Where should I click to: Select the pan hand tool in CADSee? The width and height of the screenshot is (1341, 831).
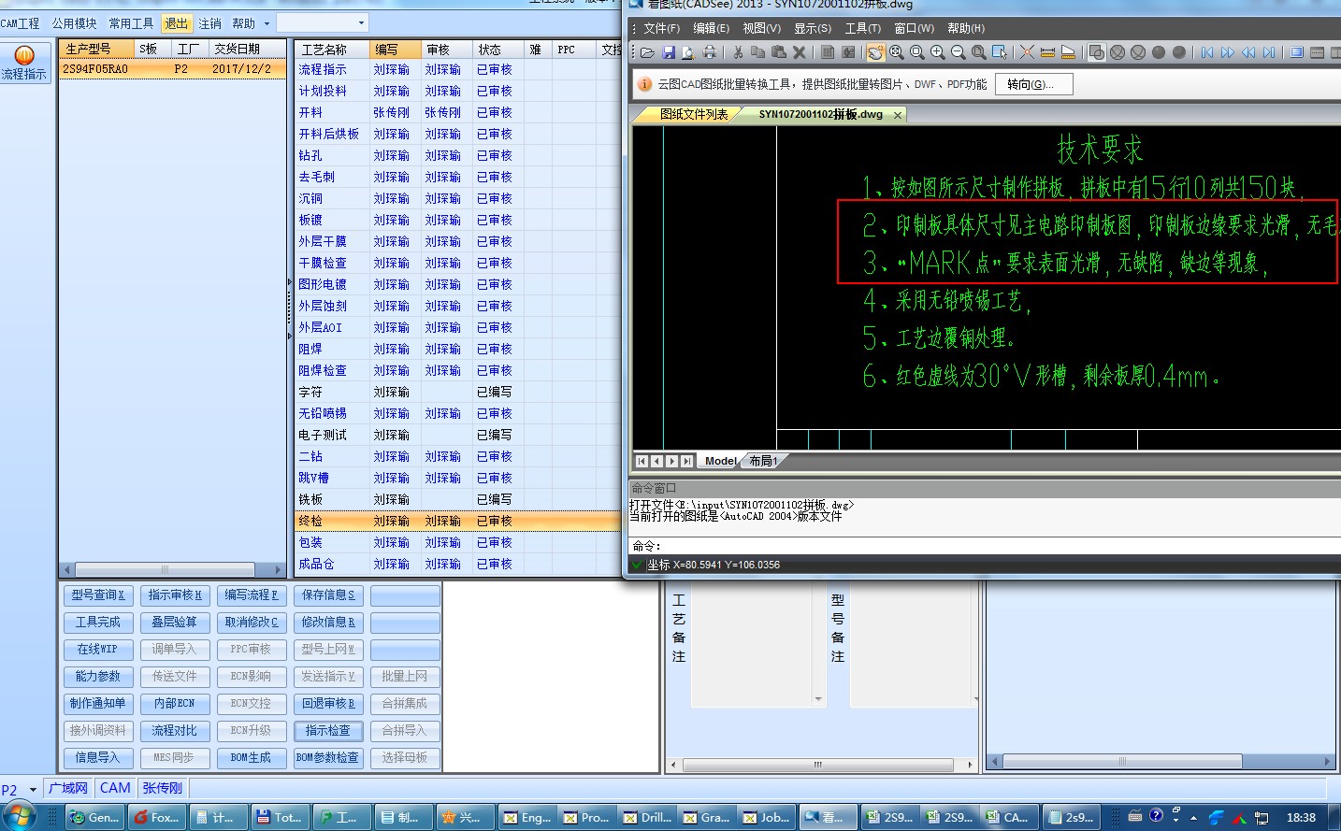875,52
